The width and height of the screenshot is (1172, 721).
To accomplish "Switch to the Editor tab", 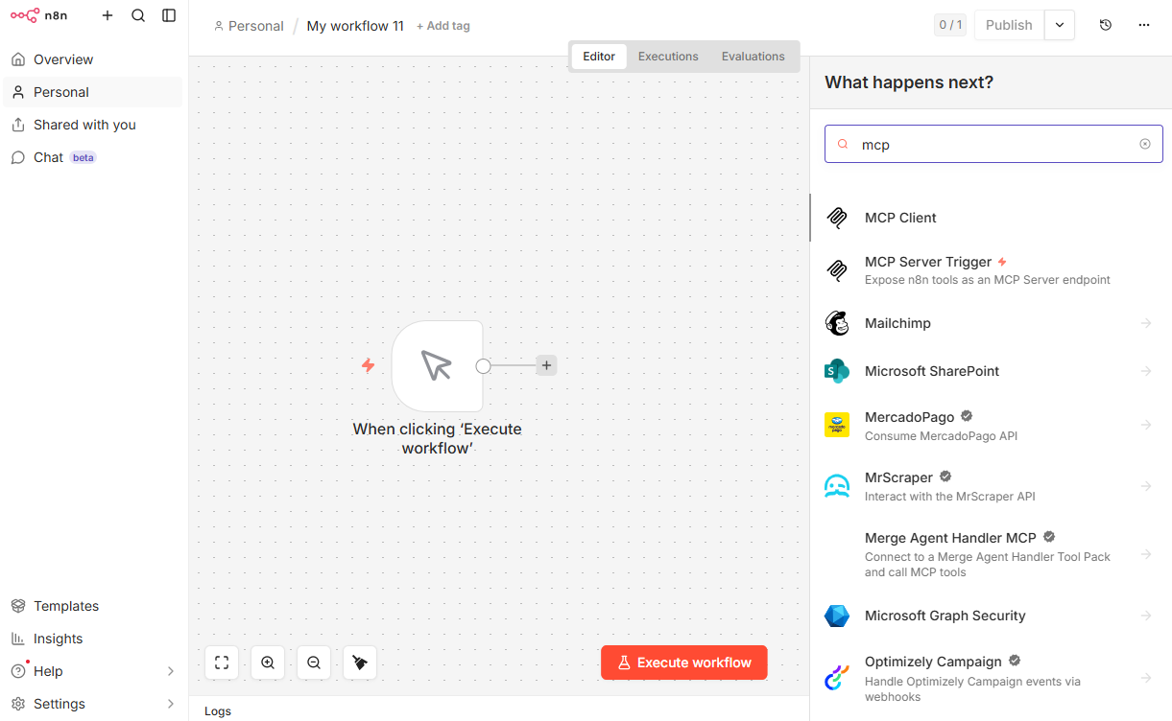I will tap(599, 57).
